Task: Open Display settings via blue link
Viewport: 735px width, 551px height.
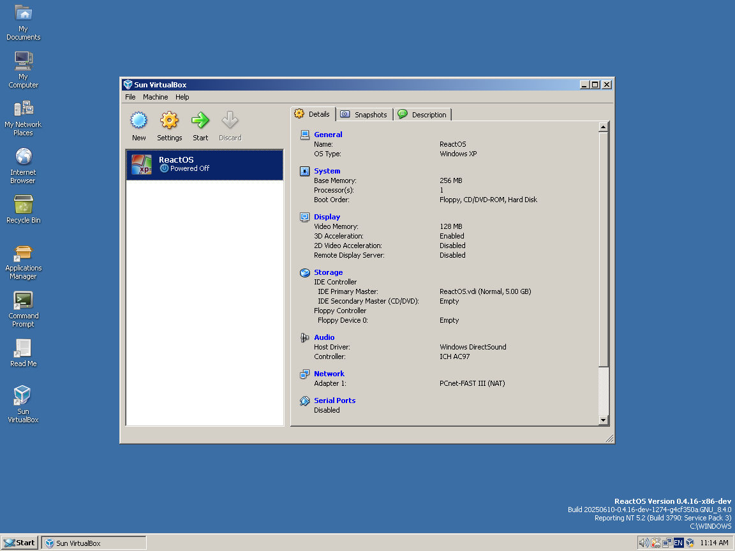Action: 327,217
